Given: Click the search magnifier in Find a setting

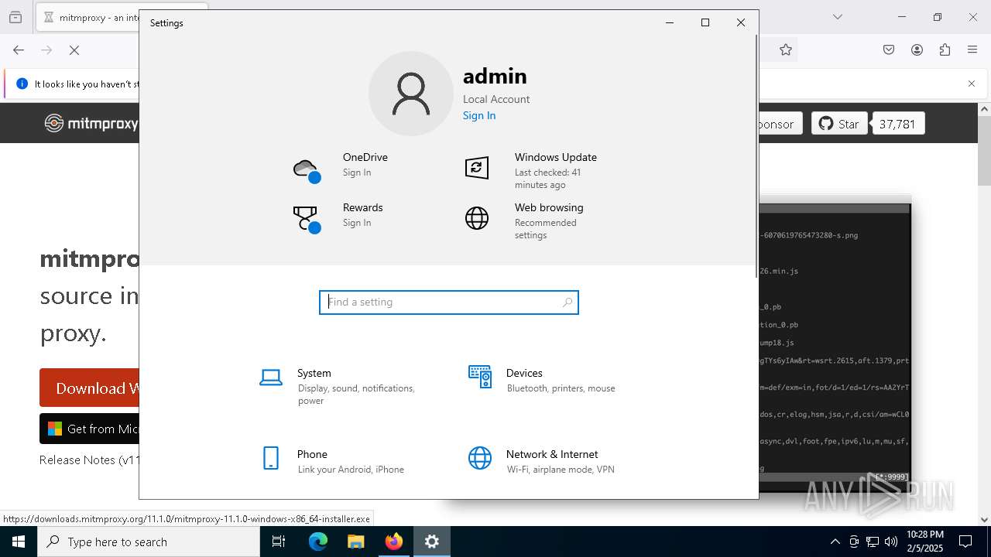Looking at the screenshot, I should point(568,302).
